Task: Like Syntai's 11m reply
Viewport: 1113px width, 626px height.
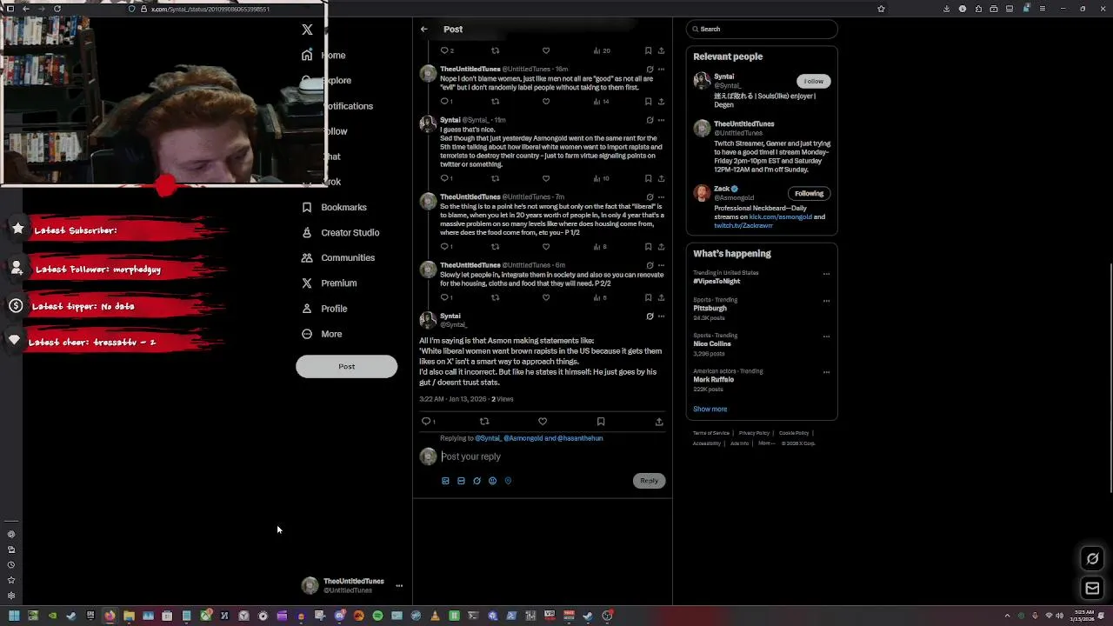Action: [x=546, y=178]
